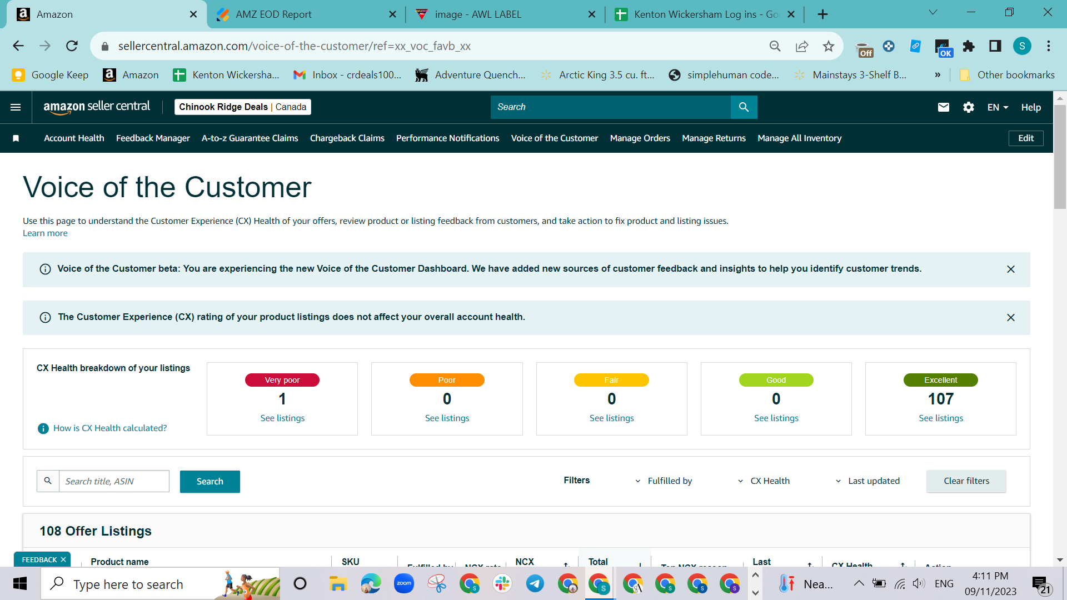Open Microsoft Edge from the taskbar
1067x600 pixels.
click(371, 584)
